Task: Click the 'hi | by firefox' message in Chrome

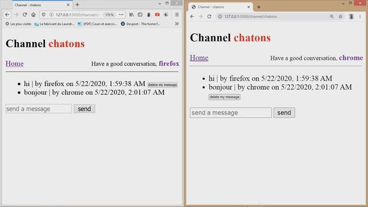Action: click(270, 78)
